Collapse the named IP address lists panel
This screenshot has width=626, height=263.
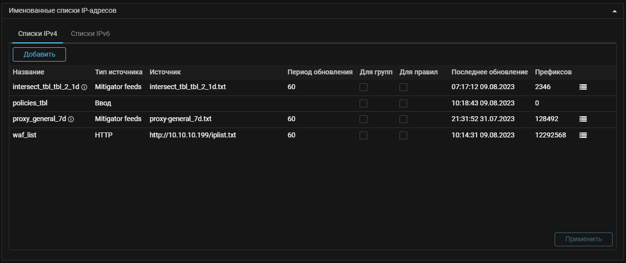[615, 11]
